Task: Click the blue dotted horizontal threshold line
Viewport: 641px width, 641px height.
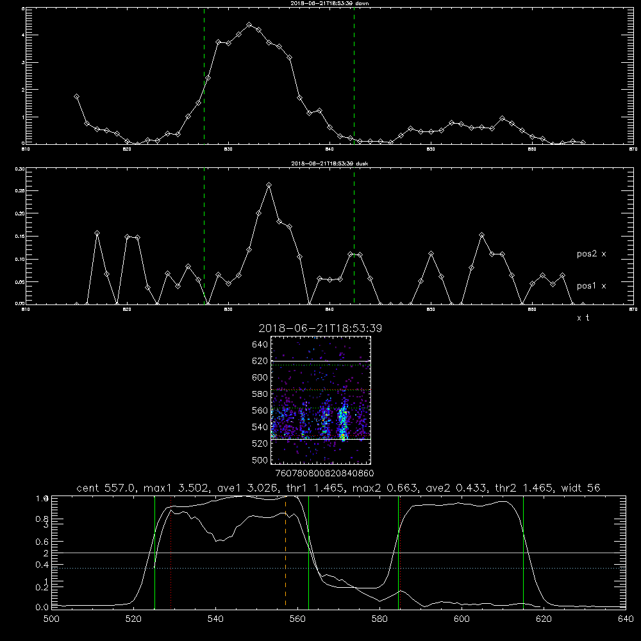Action: click(x=338, y=568)
